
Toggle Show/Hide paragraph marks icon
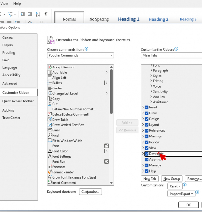coord(46,14)
